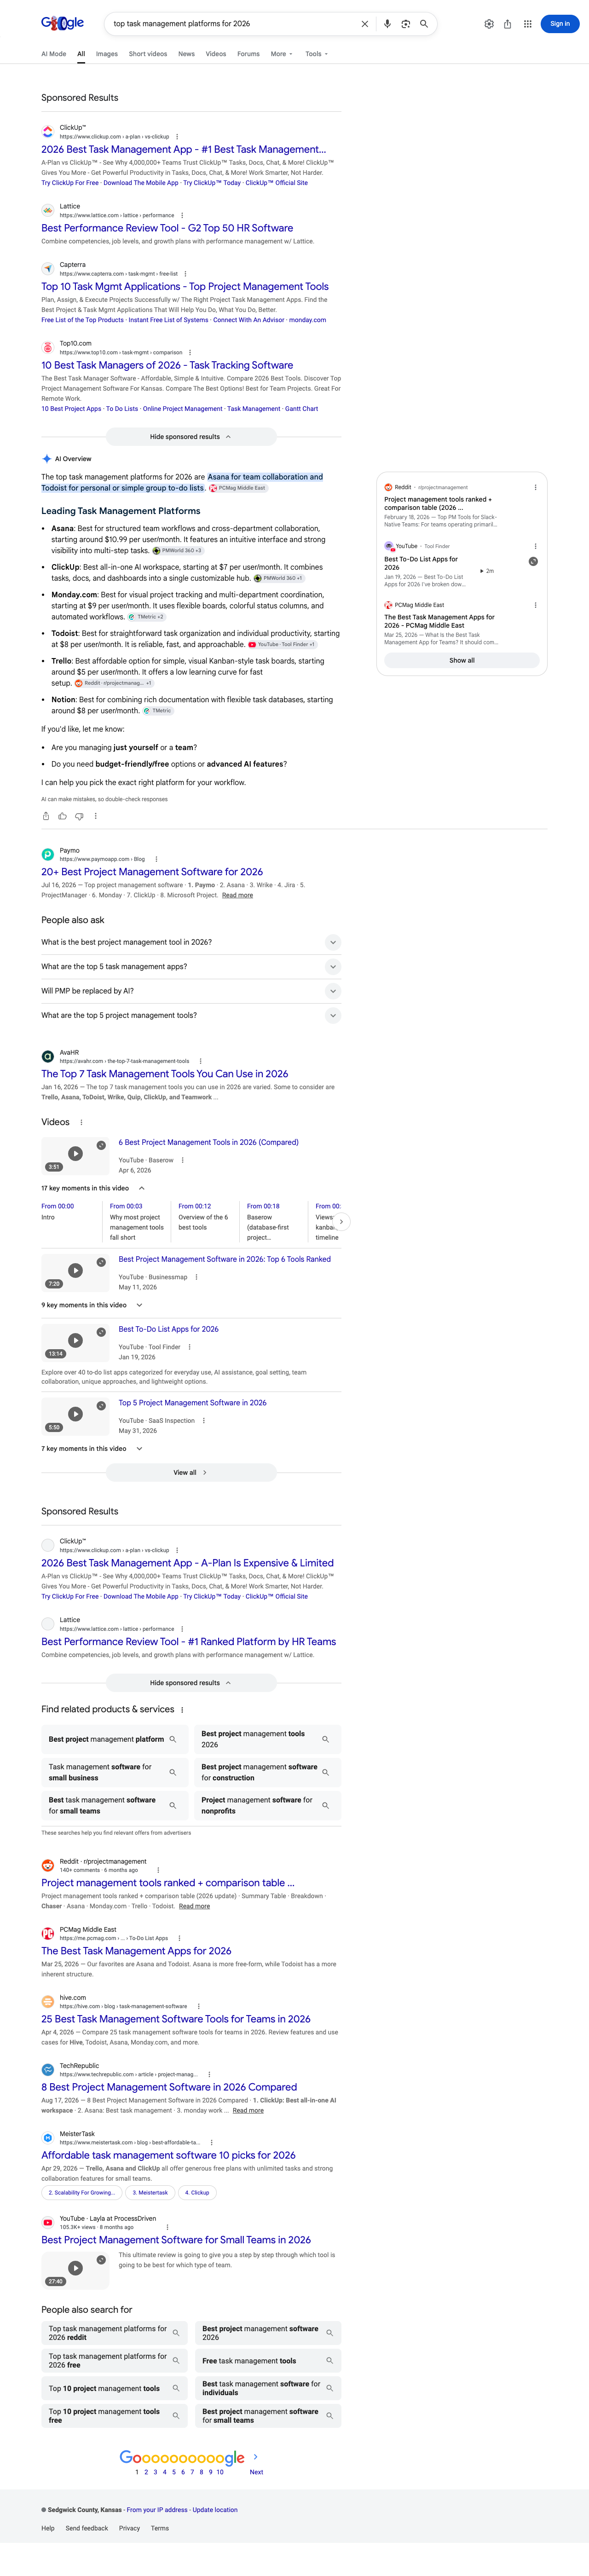Open the Short videos tab

point(148,54)
